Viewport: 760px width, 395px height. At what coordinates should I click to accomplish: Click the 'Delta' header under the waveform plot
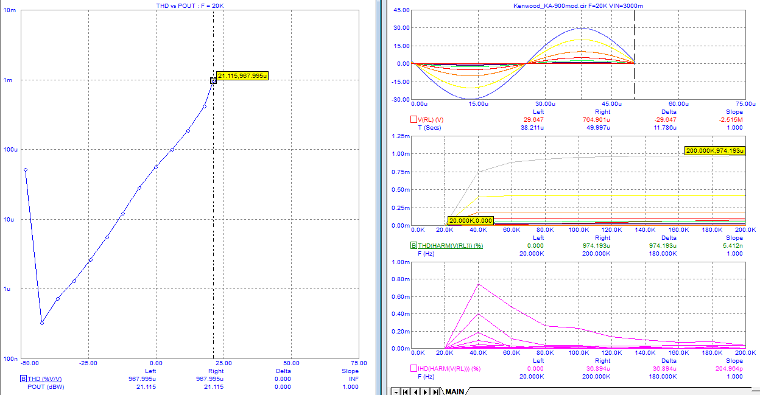pos(668,111)
